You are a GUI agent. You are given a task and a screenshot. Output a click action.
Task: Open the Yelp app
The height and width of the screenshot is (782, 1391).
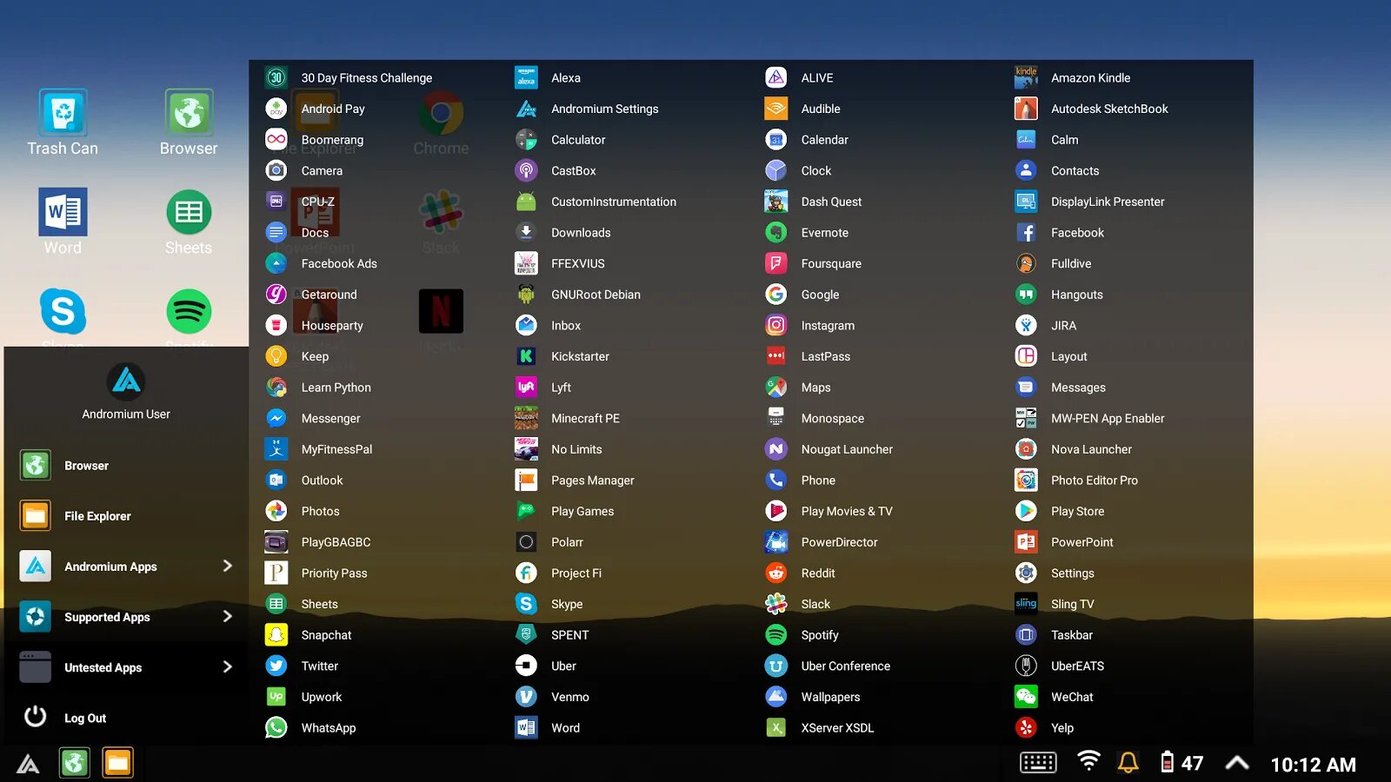pyautogui.click(x=1044, y=727)
